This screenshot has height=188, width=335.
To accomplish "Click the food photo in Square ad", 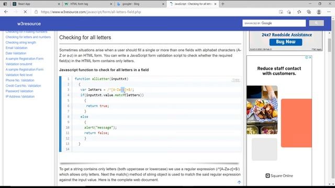I will tap(262, 110).
